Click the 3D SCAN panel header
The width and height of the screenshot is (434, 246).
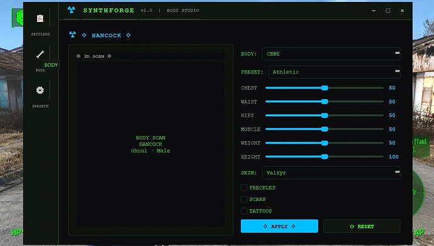point(94,56)
